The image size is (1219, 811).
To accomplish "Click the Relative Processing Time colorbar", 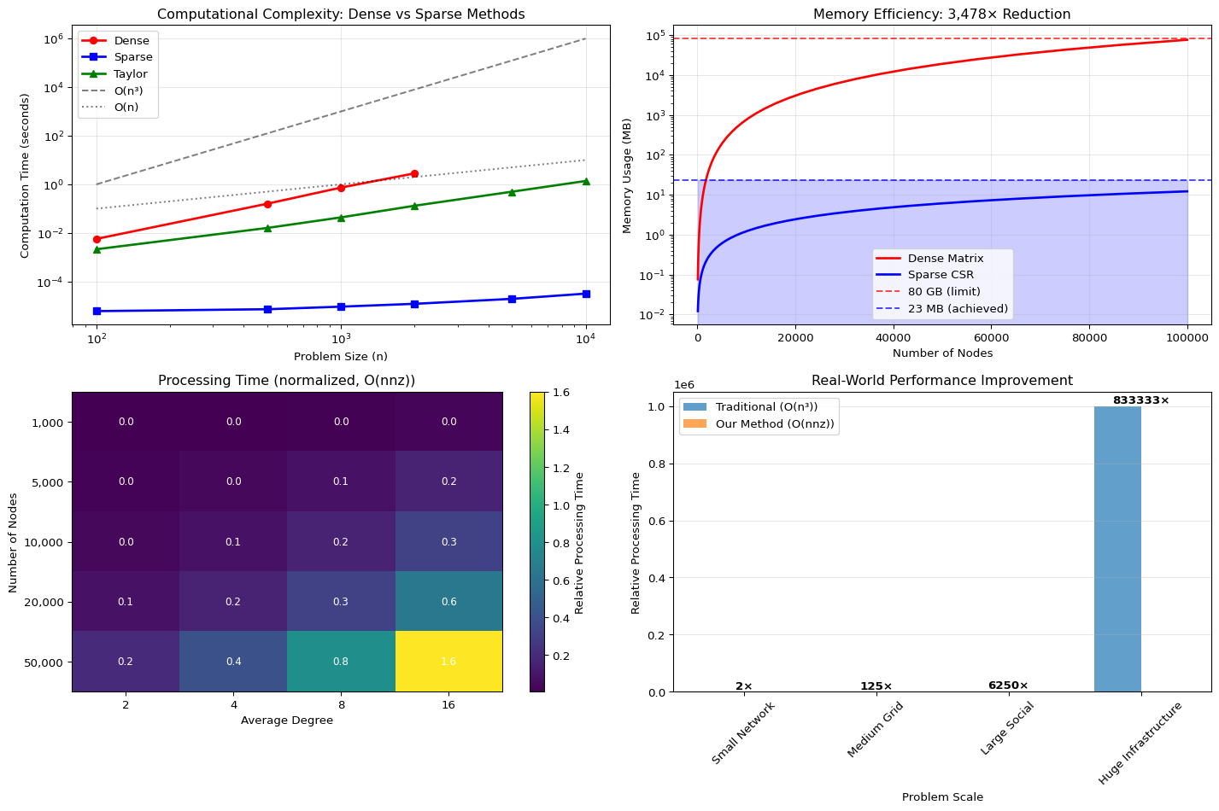I will click(x=537, y=541).
